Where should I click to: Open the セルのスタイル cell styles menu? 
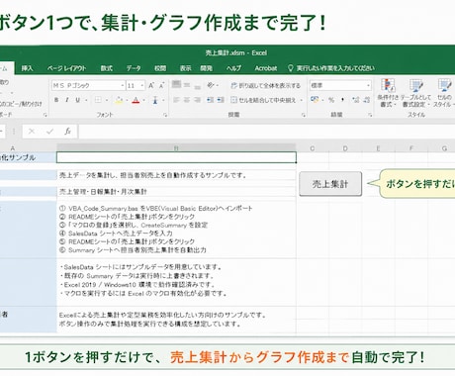pyautogui.click(x=444, y=93)
